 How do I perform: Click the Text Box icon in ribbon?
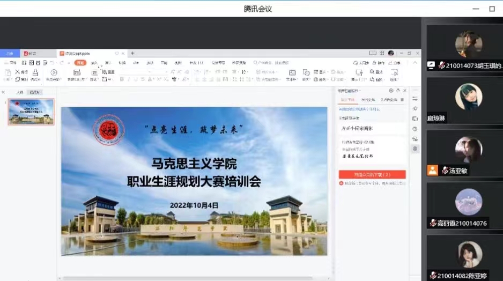292,72
